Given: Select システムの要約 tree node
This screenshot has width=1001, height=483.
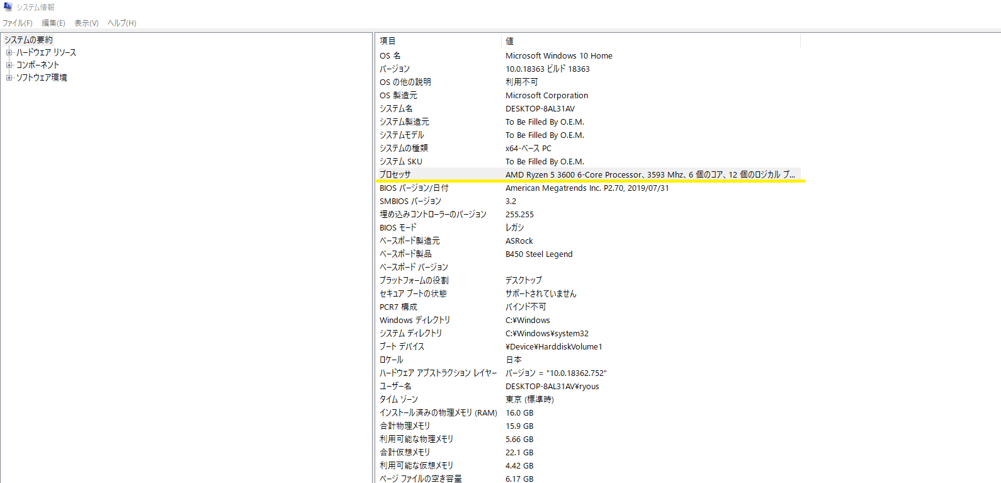Looking at the screenshot, I should (28, 40).
